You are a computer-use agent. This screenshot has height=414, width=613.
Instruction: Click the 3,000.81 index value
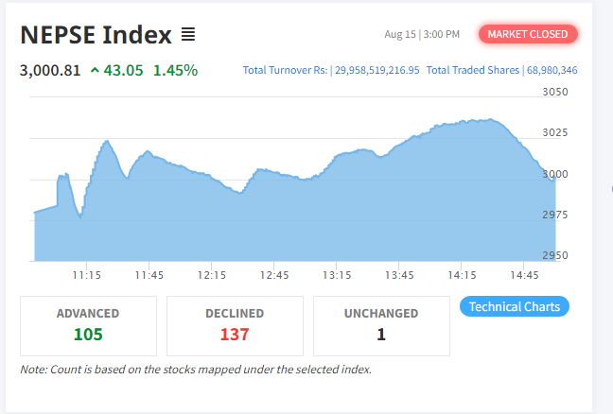click(x=50, y=71)
